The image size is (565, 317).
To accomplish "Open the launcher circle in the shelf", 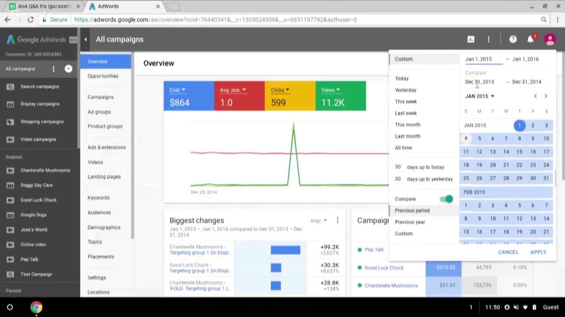I will 10,307.
